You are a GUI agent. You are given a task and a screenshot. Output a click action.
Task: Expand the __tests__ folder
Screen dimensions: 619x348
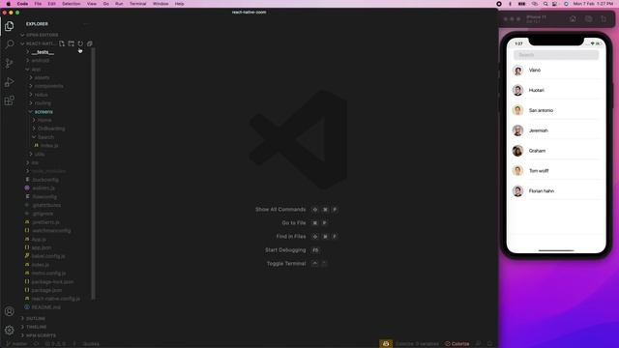pos(43,52)
